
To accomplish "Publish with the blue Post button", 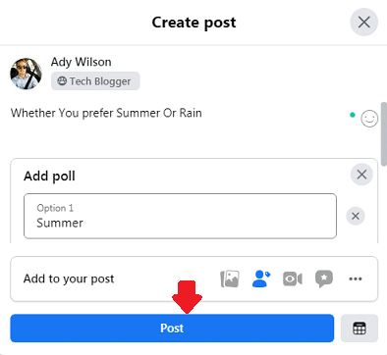I will pyautogui.click(x=172, y=329).
